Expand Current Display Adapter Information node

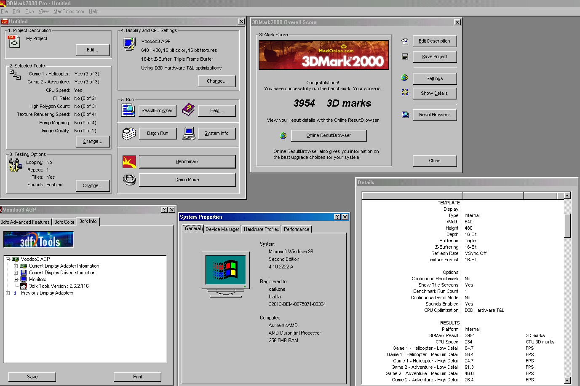tap(16, 266)
